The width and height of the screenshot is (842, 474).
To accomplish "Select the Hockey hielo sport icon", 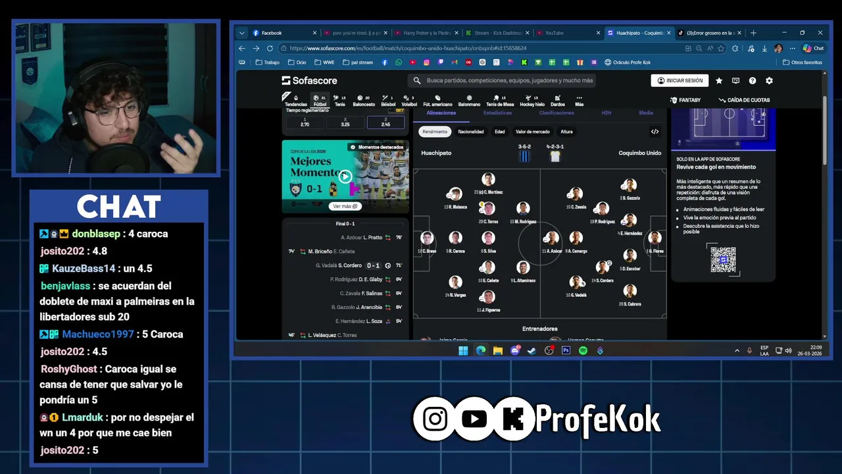I will point(532,101).
